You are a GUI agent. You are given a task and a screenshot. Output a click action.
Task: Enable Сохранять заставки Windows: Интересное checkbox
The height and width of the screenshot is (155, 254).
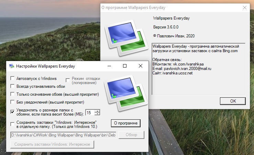pos(12,124)
